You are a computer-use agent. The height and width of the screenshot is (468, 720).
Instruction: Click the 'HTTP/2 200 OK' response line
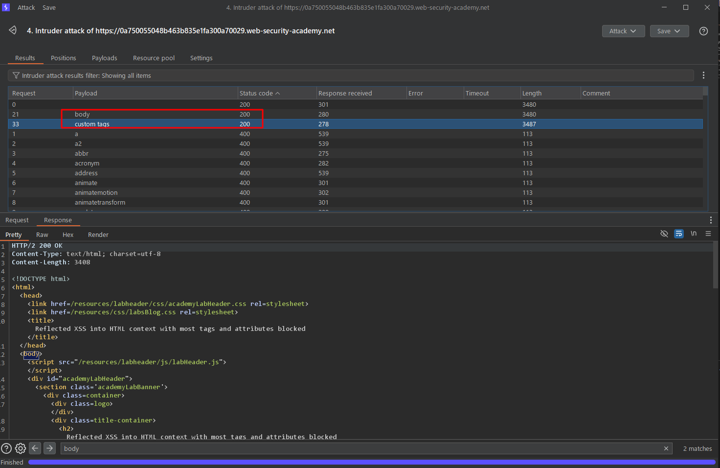[x=37, y=246]
